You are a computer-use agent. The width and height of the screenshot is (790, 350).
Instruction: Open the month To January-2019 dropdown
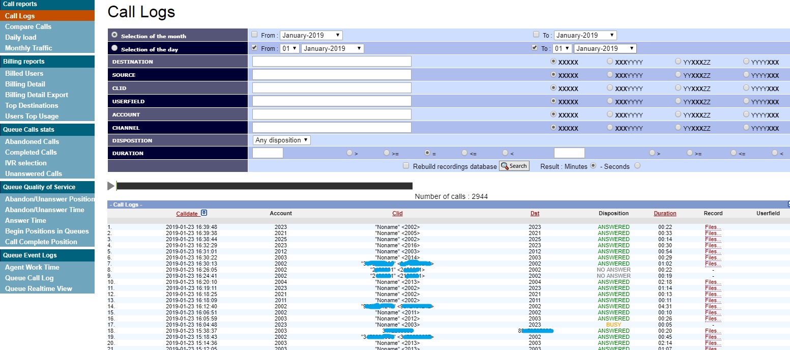pos(585,35)
